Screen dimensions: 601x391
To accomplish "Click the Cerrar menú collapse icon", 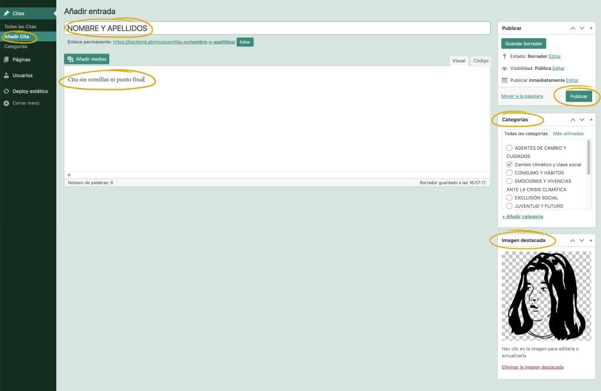I will [x=6, y=103].
